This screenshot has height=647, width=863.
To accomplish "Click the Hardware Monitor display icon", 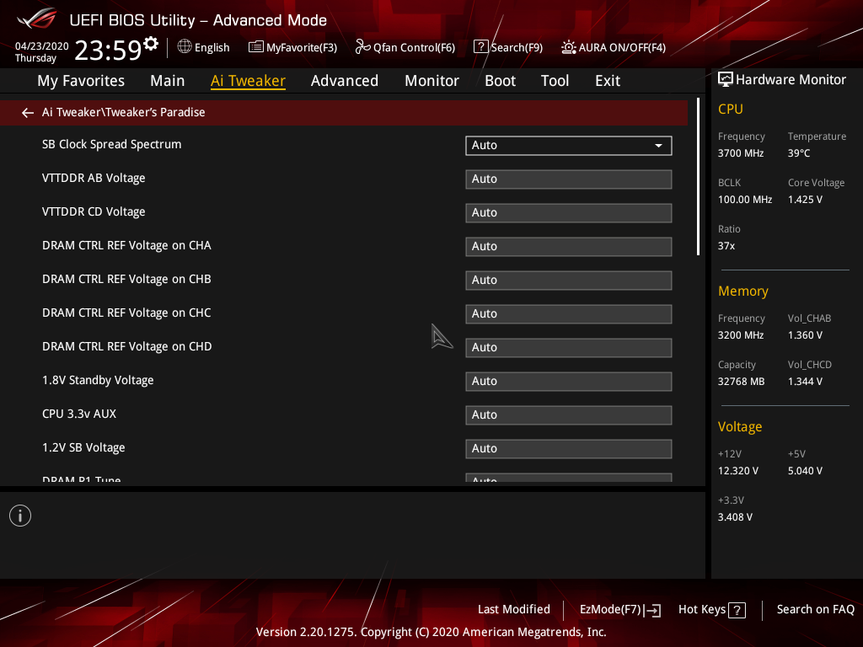I will coord(726,80).
